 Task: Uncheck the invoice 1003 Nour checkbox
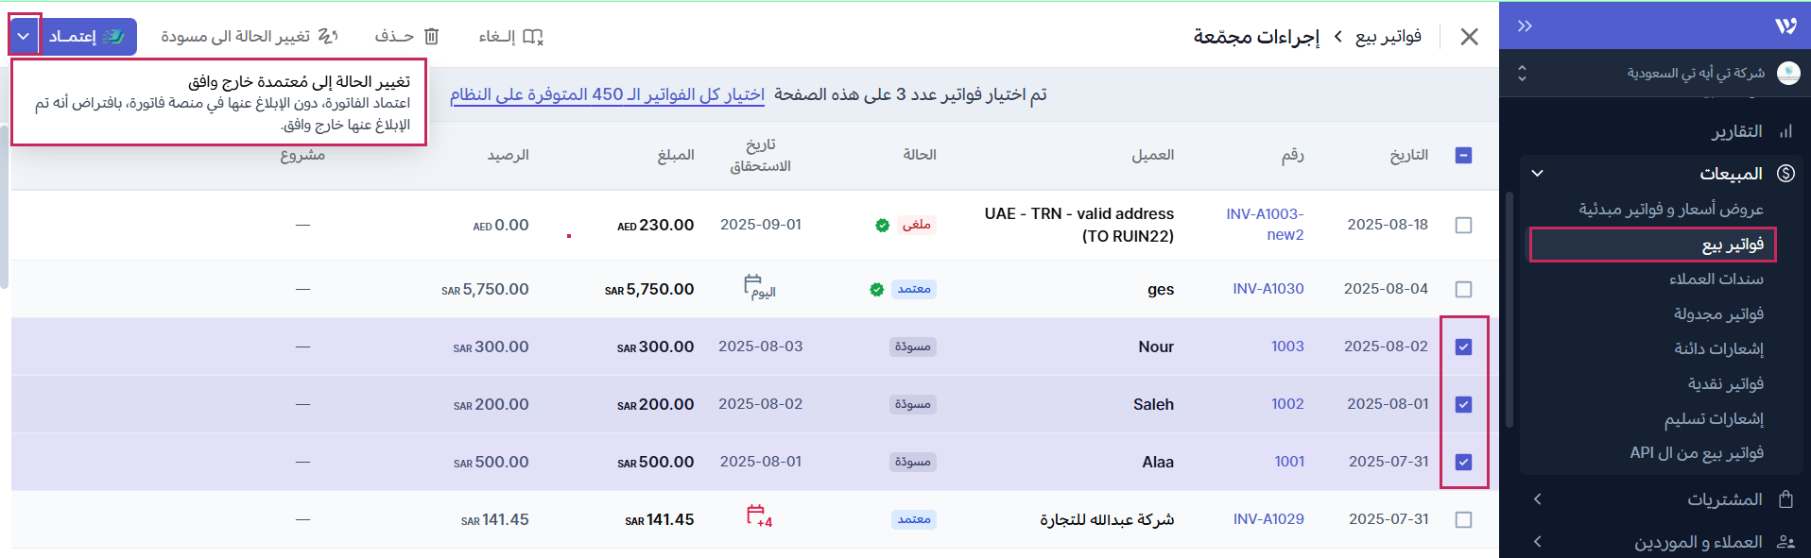(1463, 347)
